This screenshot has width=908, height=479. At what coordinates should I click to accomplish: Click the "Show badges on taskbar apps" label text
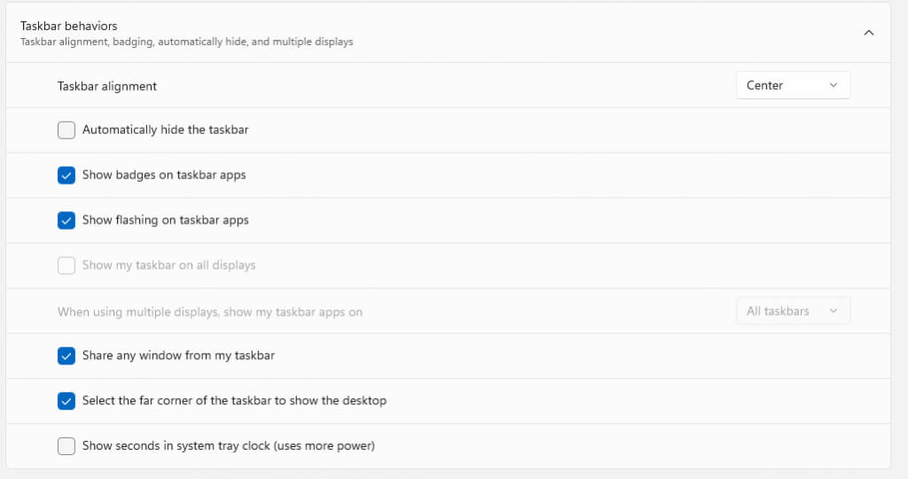(164, 175)
